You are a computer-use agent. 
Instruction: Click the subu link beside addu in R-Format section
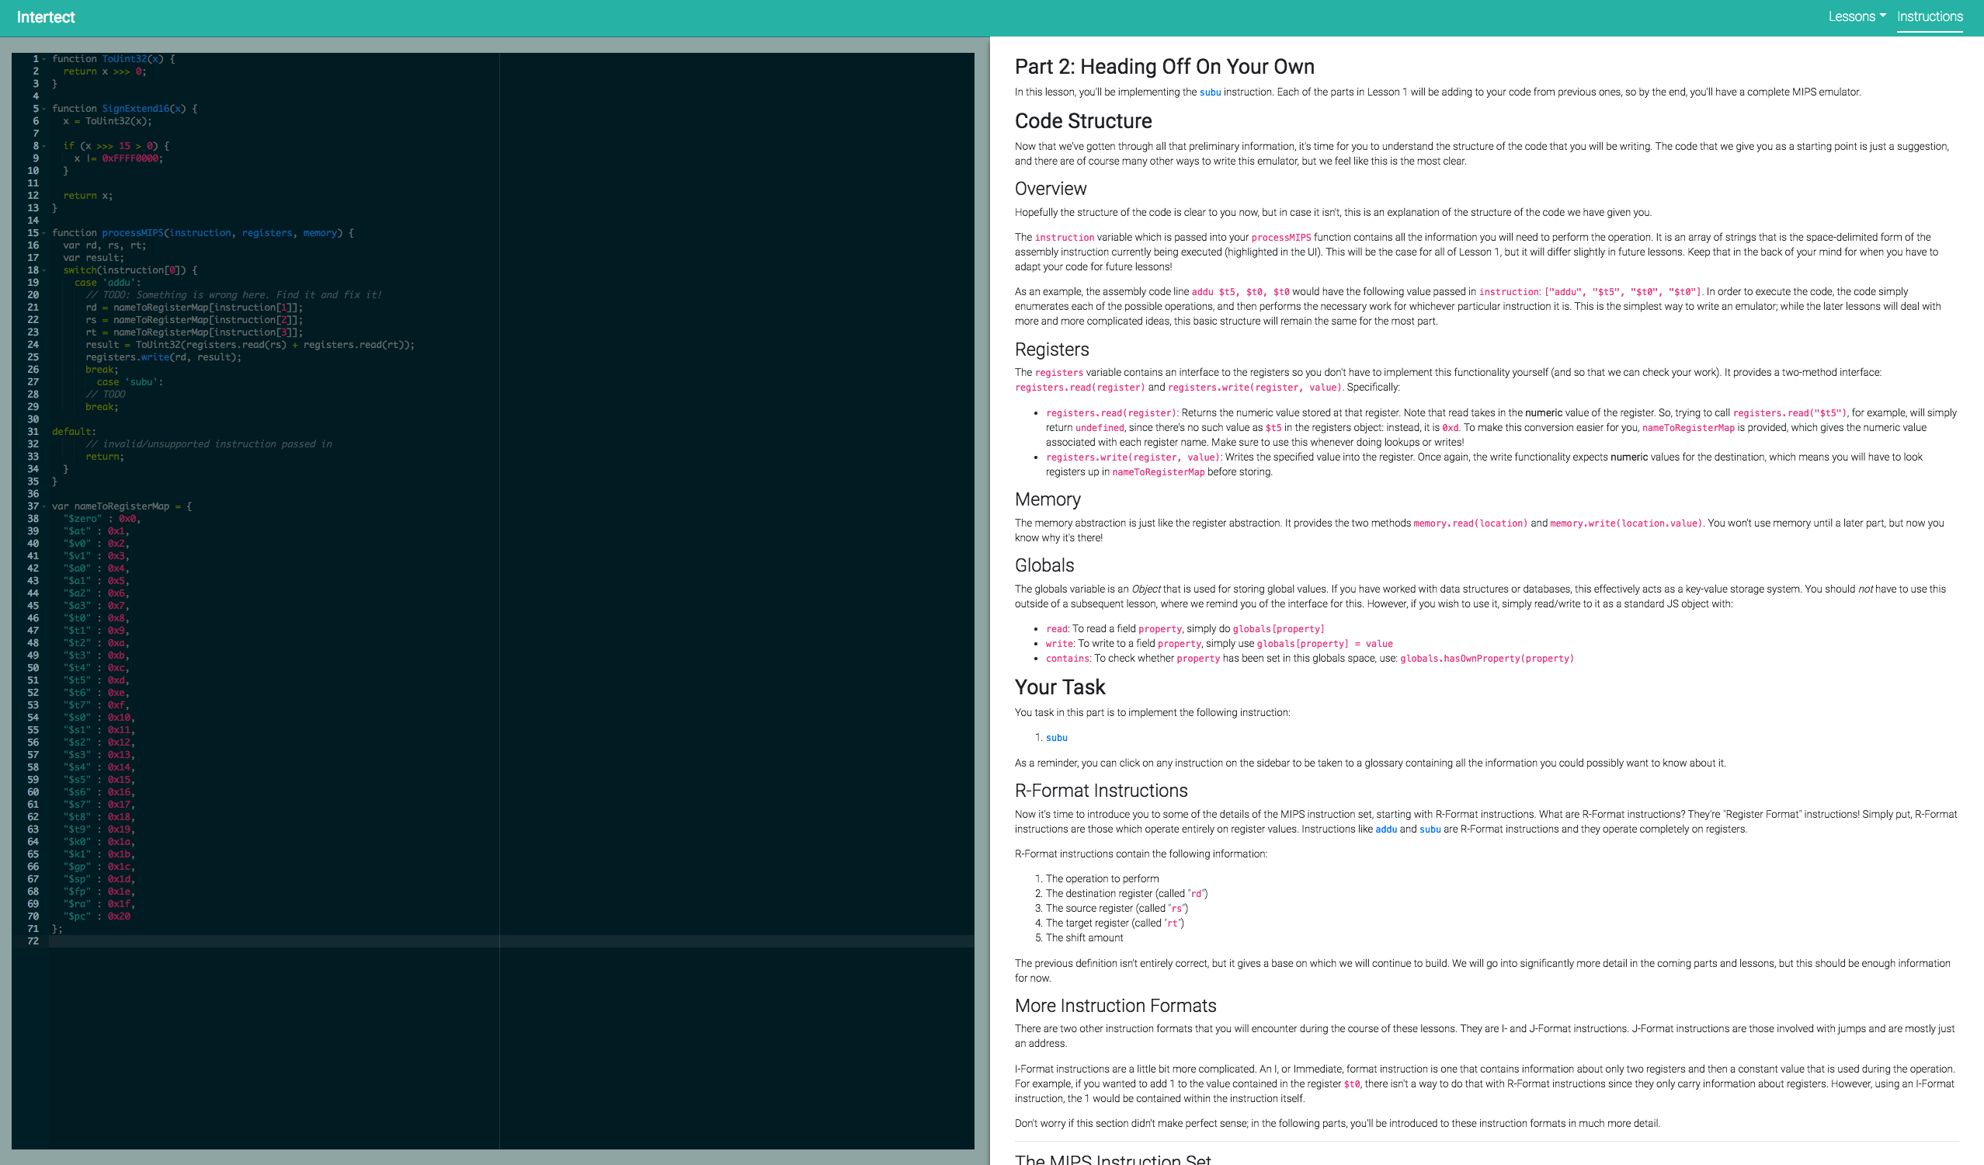[1430, 829]
